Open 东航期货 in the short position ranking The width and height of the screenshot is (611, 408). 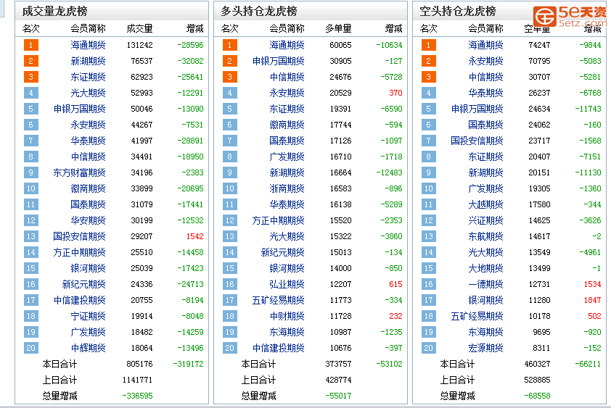(x=485, y=237)
